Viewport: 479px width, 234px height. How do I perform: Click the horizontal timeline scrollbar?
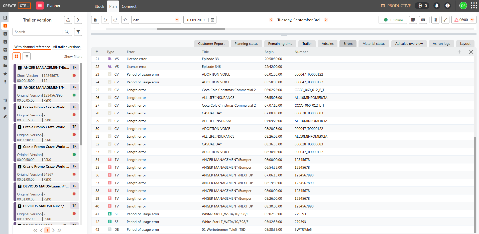(191, 29)
